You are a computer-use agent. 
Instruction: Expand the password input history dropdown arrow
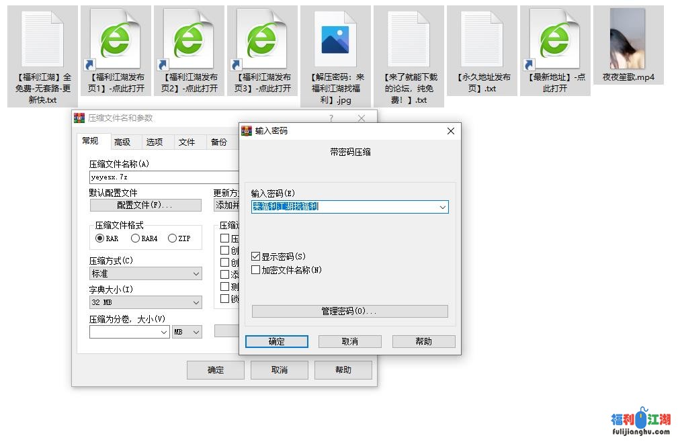point(442,208)
